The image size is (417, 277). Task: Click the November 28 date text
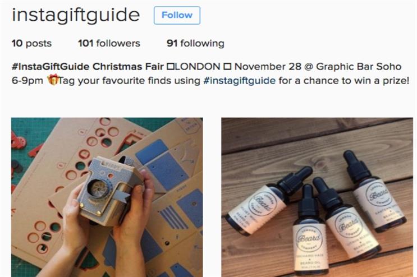[268, 66]
